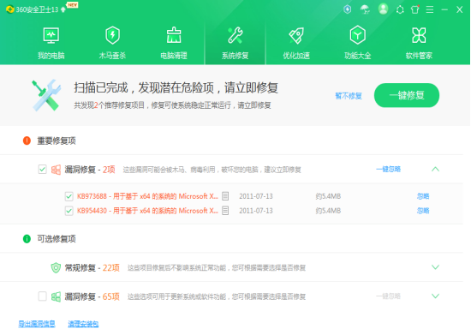This screenshot has height=335, width=471.
Task: Check the 漏洞修复 65项 checkbox
Action: (x=42, y=296)
